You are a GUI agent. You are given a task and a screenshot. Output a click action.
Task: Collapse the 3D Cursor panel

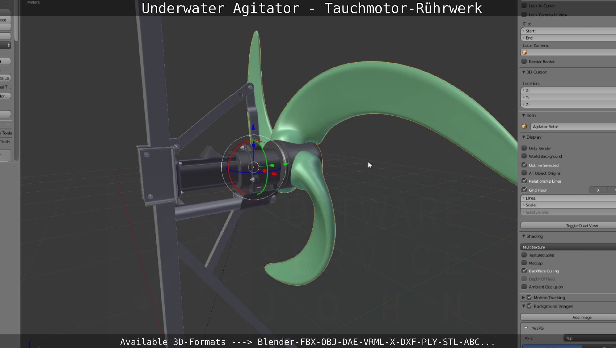point(524,72)
